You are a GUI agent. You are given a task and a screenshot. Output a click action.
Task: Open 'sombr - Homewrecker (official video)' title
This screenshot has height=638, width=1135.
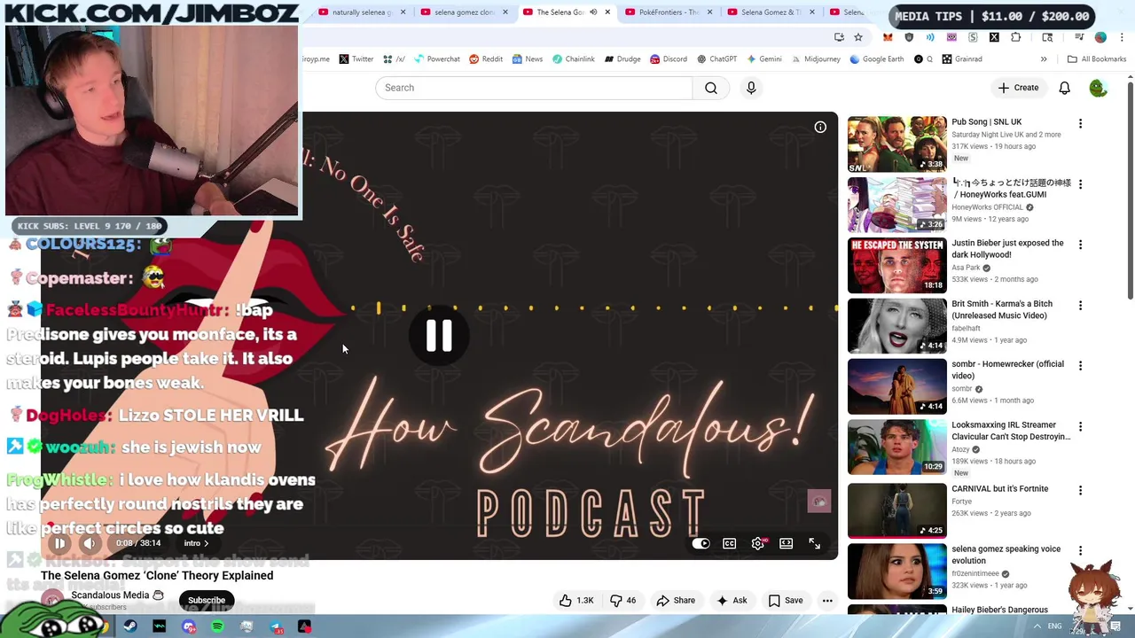pyautogui.click(x=1007, y=370)
